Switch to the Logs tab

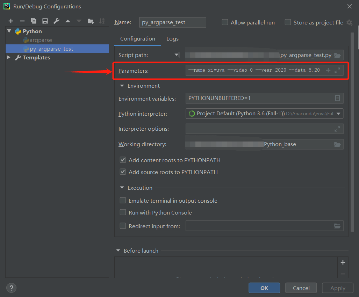click(172, 39)
